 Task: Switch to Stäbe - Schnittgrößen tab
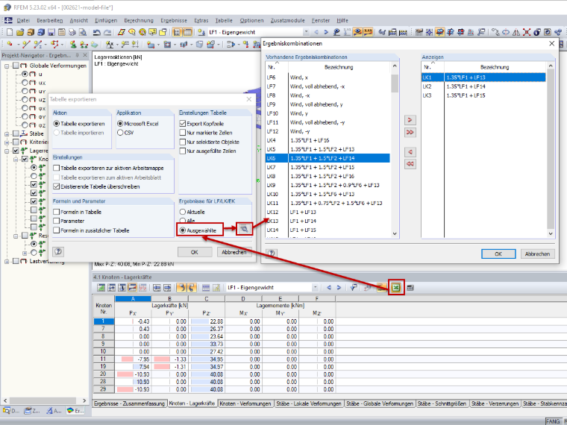442,403
